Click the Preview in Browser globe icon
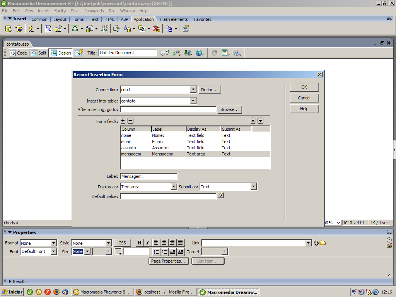 pyautogui.click(x=200, y=53)
